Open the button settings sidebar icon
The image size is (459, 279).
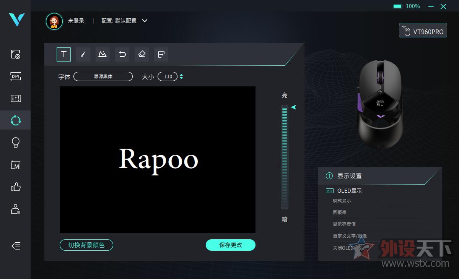tap(16, 54)
